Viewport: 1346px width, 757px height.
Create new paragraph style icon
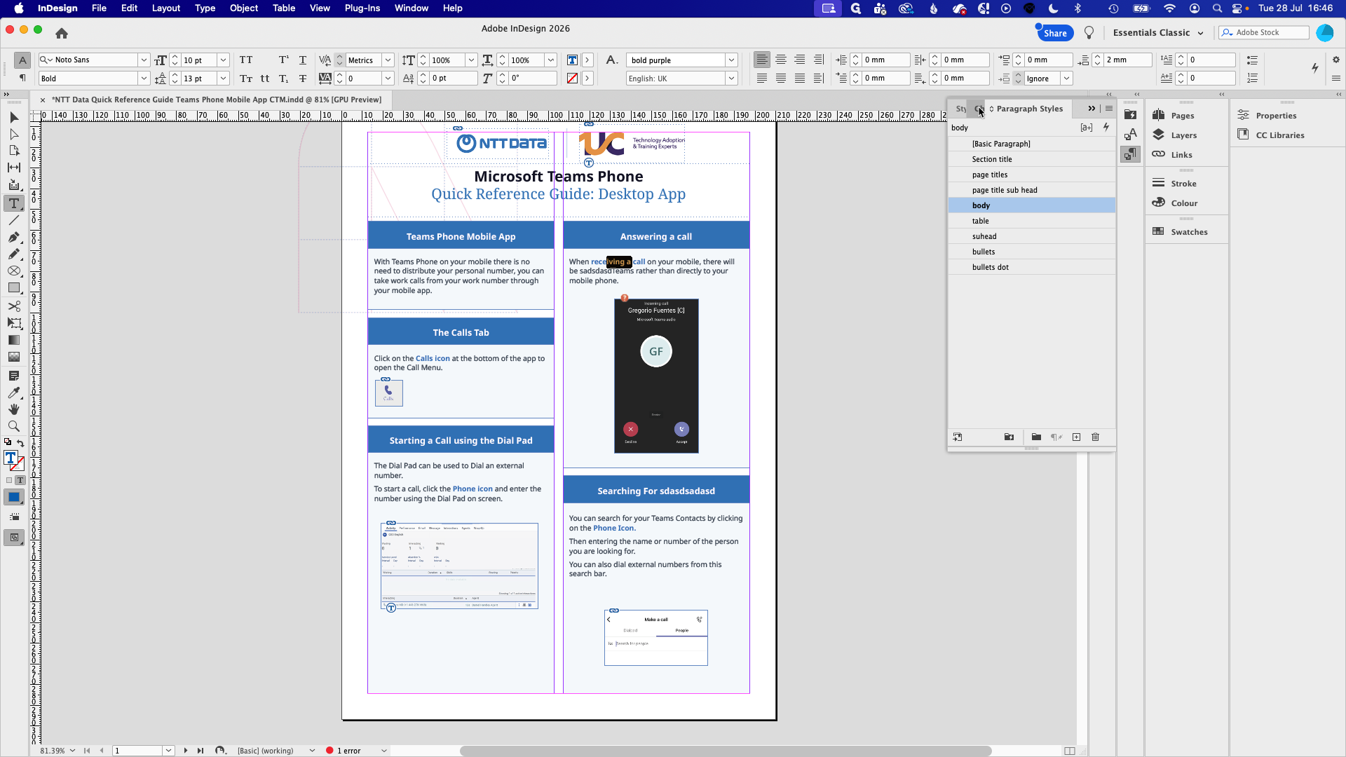(1076, 437)
